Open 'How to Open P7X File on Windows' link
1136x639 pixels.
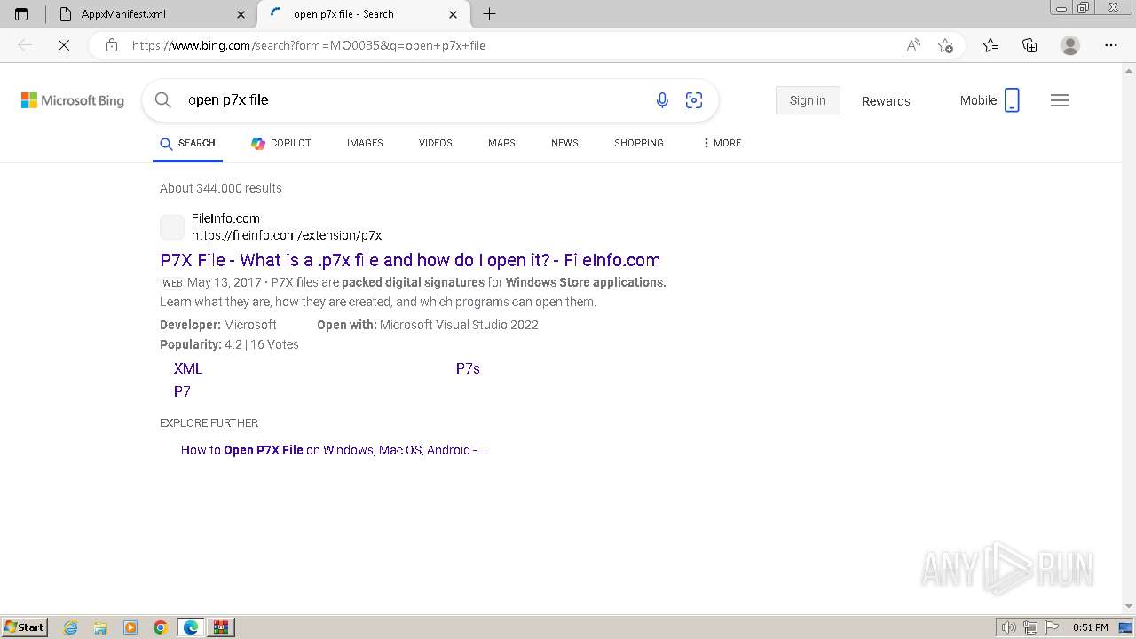334,450
